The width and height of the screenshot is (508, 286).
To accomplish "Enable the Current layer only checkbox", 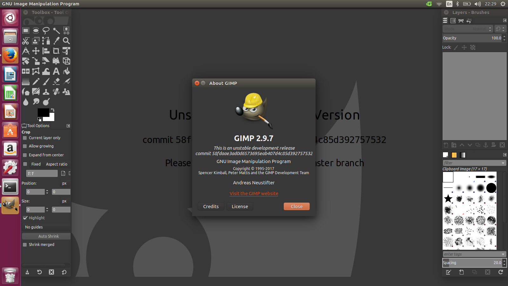I will pyautogui.click(x=25, y=138).
